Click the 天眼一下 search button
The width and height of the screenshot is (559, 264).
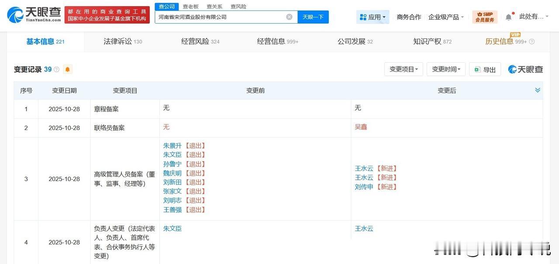click(313, 17)
